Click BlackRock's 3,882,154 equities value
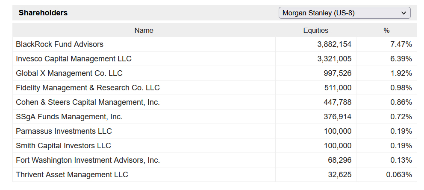424x190 pixels. pos(334,44)
